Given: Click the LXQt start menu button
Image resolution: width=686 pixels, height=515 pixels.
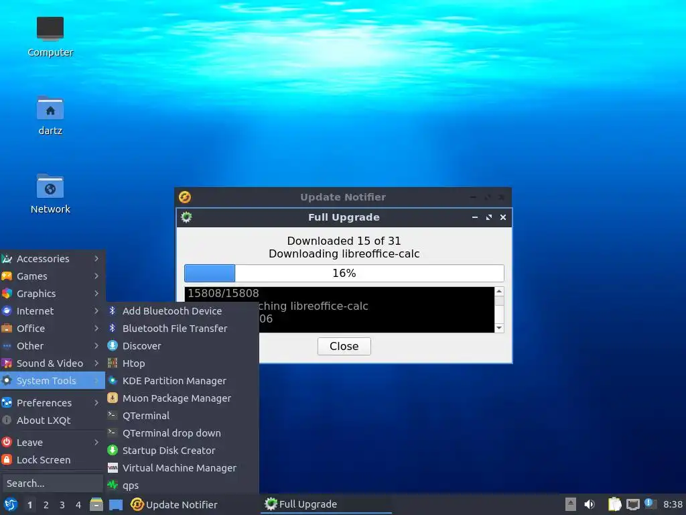Looking at the screenshot, I should coord(11,504).
